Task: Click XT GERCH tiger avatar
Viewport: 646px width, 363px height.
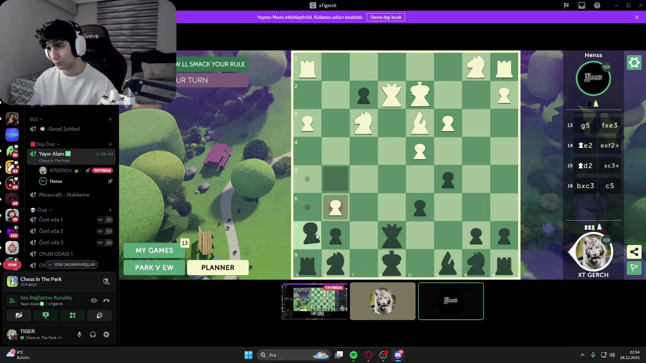Action: pos(593,252)
